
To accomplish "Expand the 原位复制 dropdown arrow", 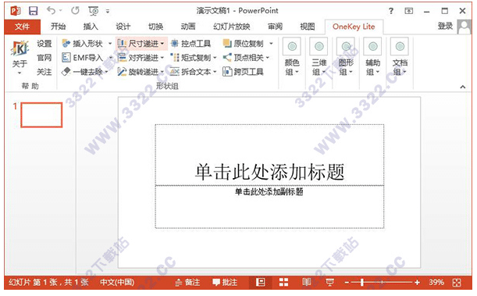I will click(271, 44).
